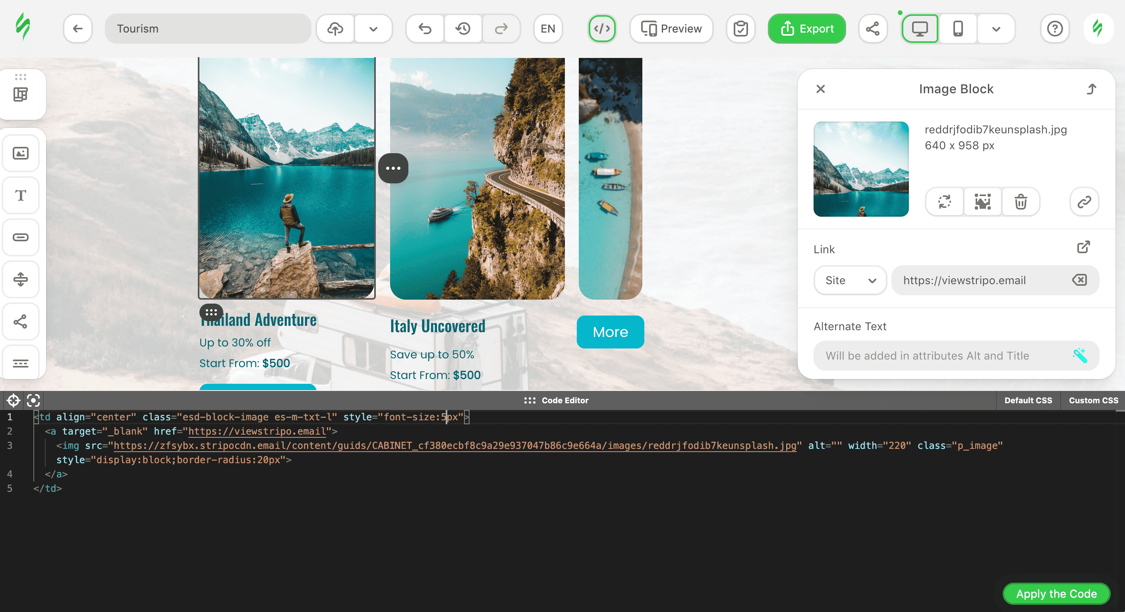This screenshot has width=1125, height=612.
Task: Open version history clock icon
Action: coord(463,29)
